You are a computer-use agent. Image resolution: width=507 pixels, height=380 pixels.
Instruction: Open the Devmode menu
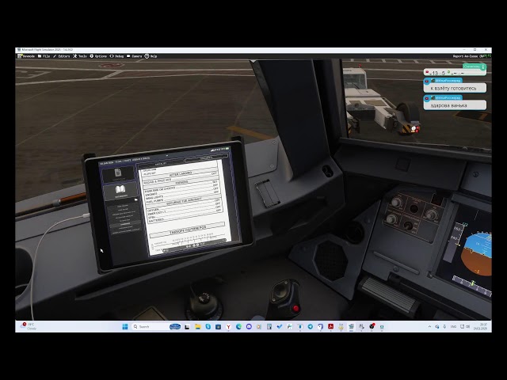coord(26,56)
